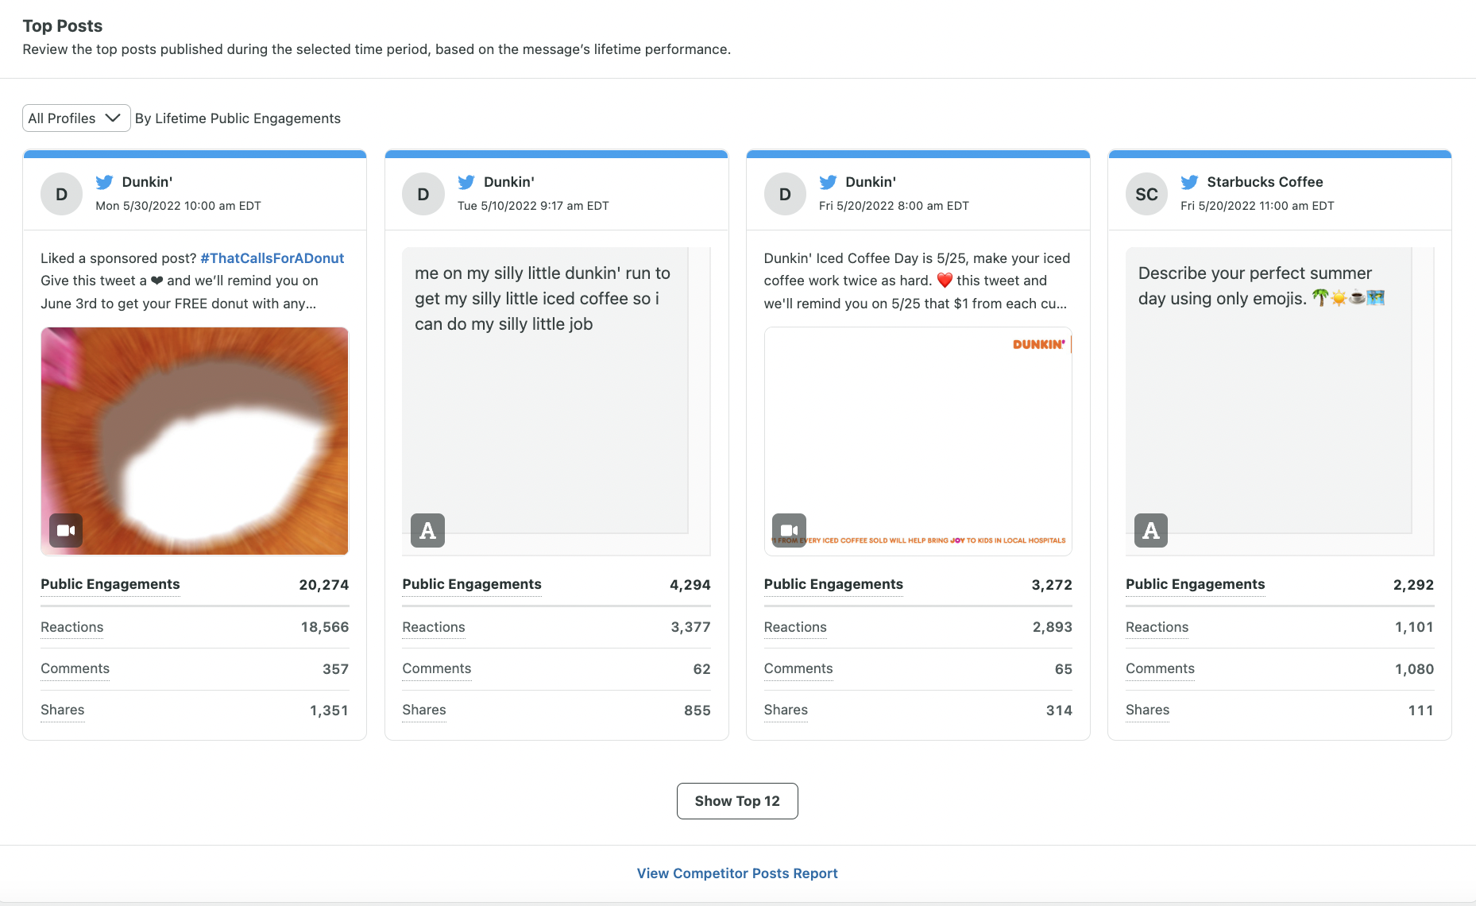The image size is (1476, 906).
Task: Click the Comments label on the 5/10/2022 card
Action: [x=437, y=668]
